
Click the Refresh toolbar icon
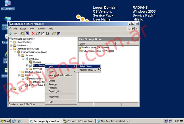click(x=43, y=33)
